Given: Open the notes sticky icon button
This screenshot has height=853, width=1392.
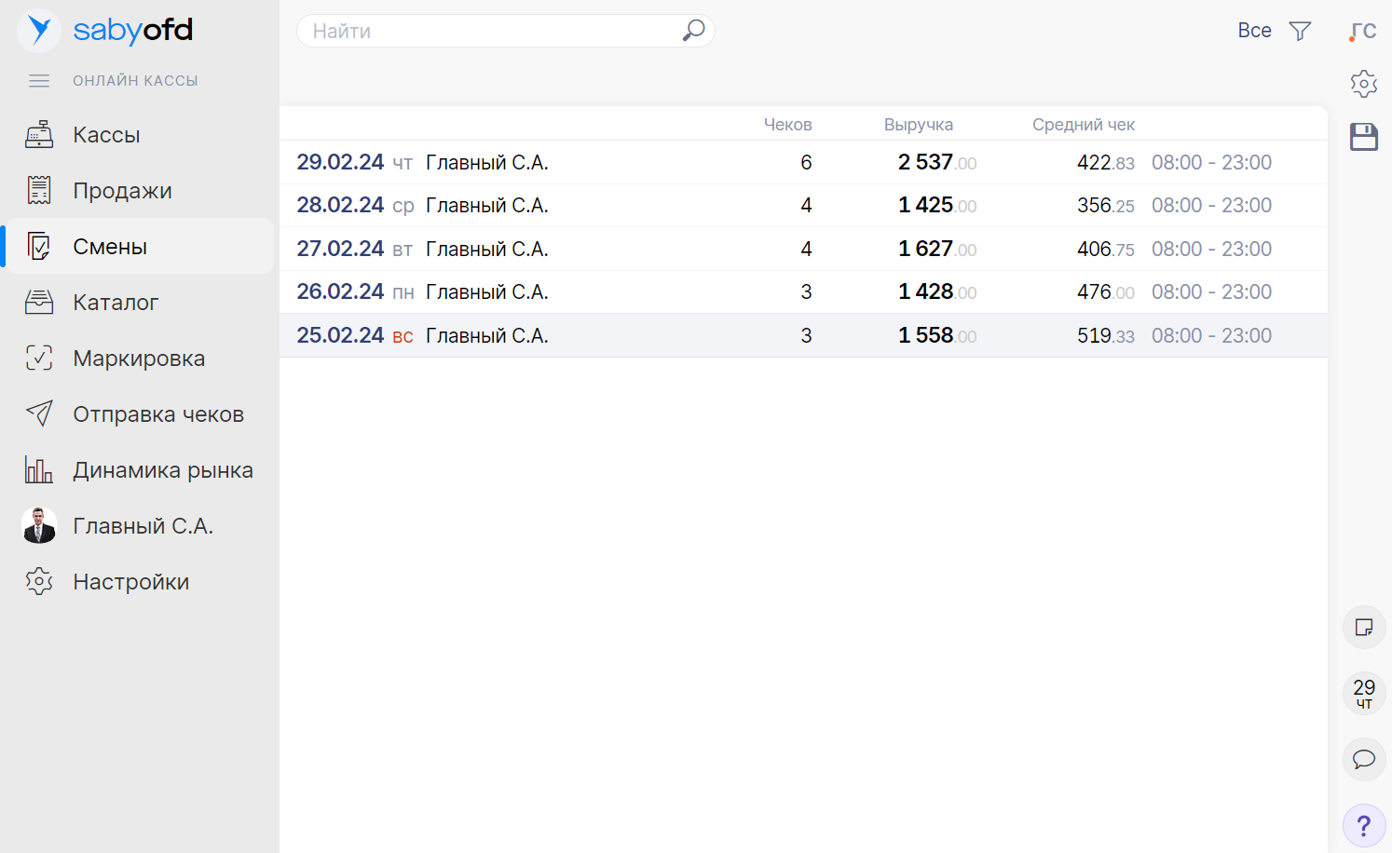Looking at the screenshot, I should click(x=1364, y=628).
